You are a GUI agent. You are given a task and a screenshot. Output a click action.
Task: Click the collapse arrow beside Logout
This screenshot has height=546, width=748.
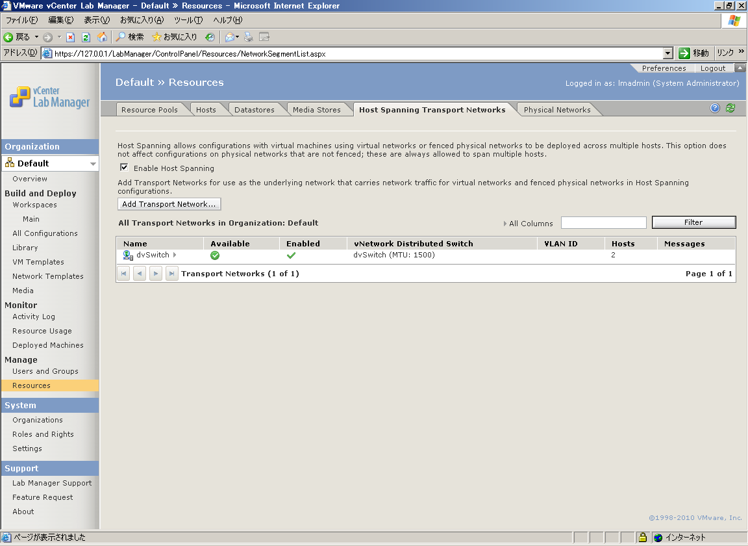pos(740,68)
